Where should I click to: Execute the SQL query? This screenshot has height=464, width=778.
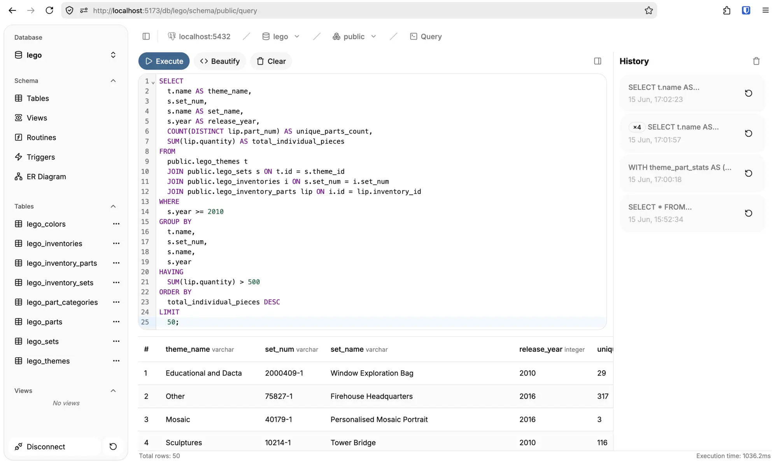click(x=164, y=61)
